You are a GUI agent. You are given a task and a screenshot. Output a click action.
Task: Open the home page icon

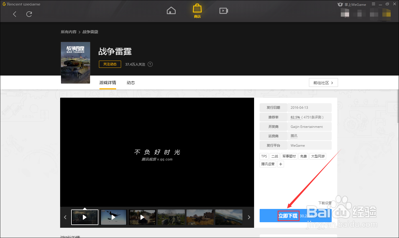coord(171,11)
